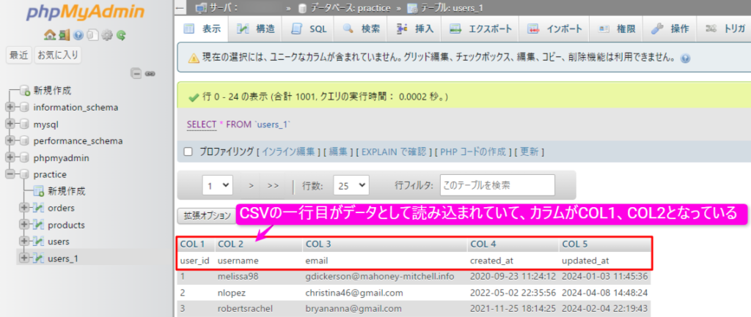Collapse the practice database node
751x317 pixels.
[10, 175]
